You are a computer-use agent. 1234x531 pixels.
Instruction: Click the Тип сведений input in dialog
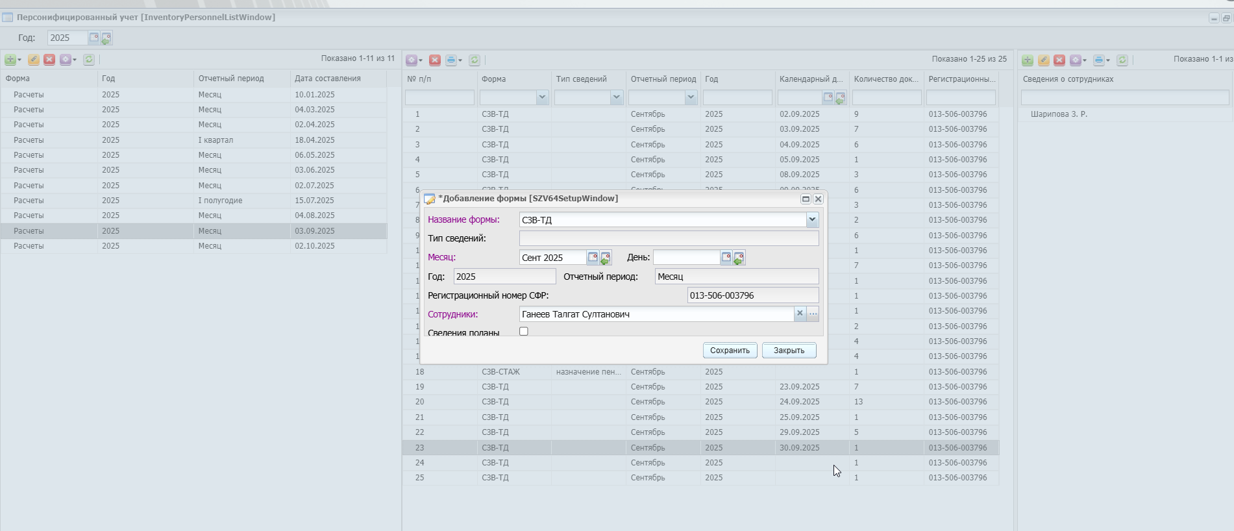point(669,238)
